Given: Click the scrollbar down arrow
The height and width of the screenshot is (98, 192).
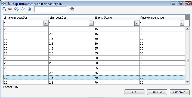Looking at the screenshot, I should coord(187,82).
